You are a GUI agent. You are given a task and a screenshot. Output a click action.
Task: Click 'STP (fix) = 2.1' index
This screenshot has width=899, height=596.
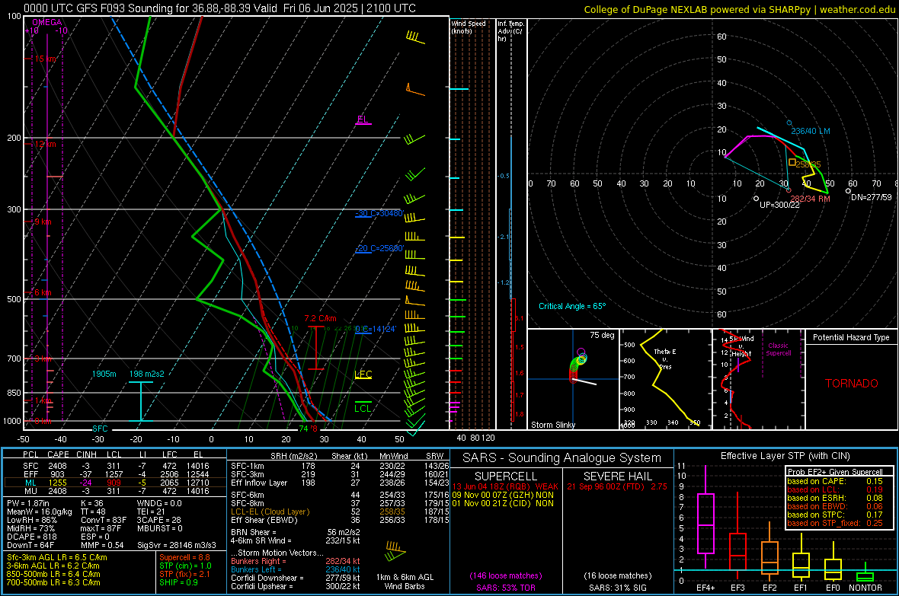tap(184, 574)
